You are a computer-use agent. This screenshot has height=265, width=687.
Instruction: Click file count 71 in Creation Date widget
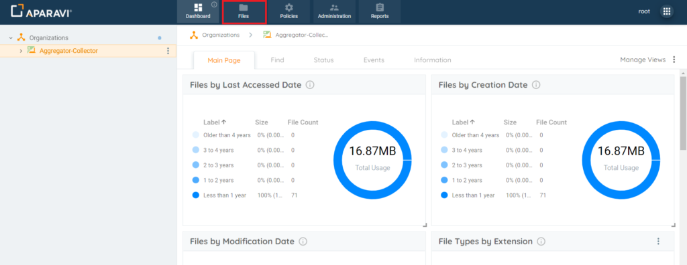tap(543, 195)
